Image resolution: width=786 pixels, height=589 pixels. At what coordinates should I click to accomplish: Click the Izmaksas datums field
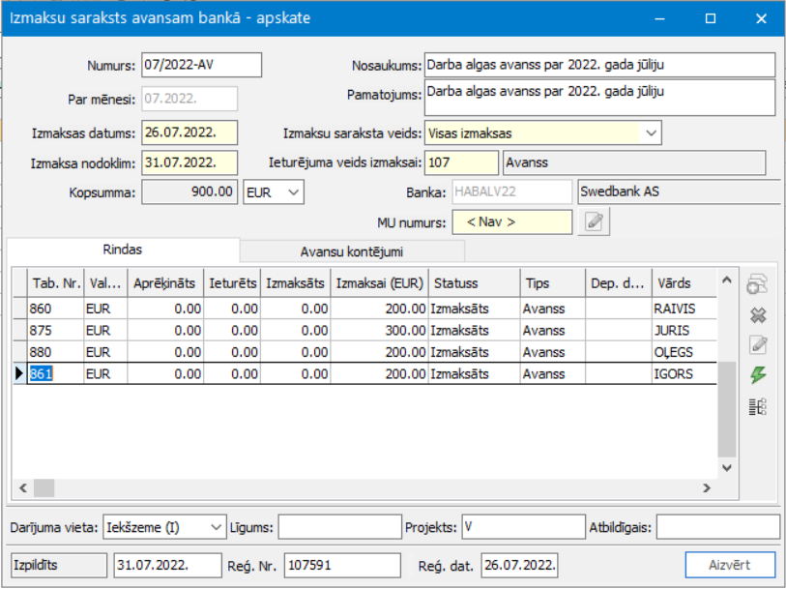[x=189, y=133]
